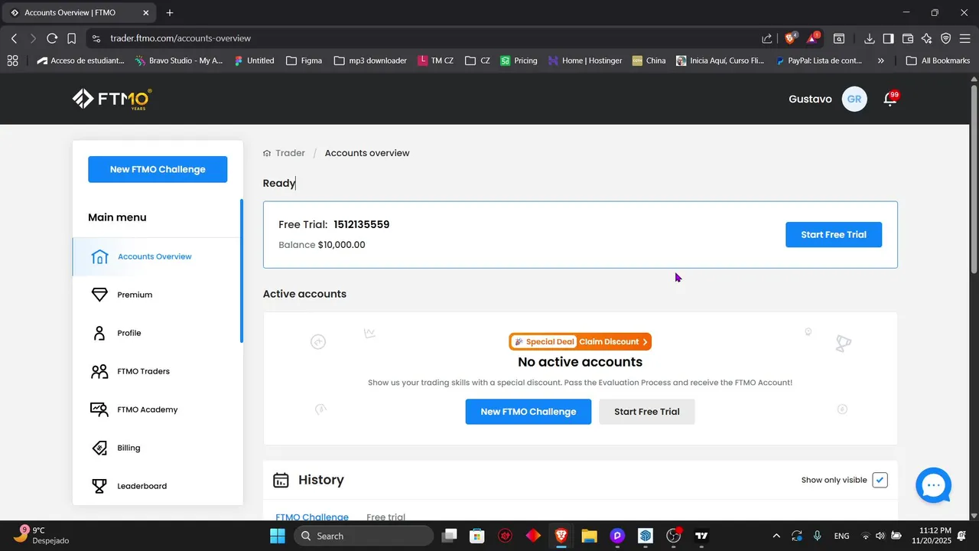Viewport: 979px width, 551px height.
Task: Expand more bookmarks chevron
Action: tap(881, 60)
